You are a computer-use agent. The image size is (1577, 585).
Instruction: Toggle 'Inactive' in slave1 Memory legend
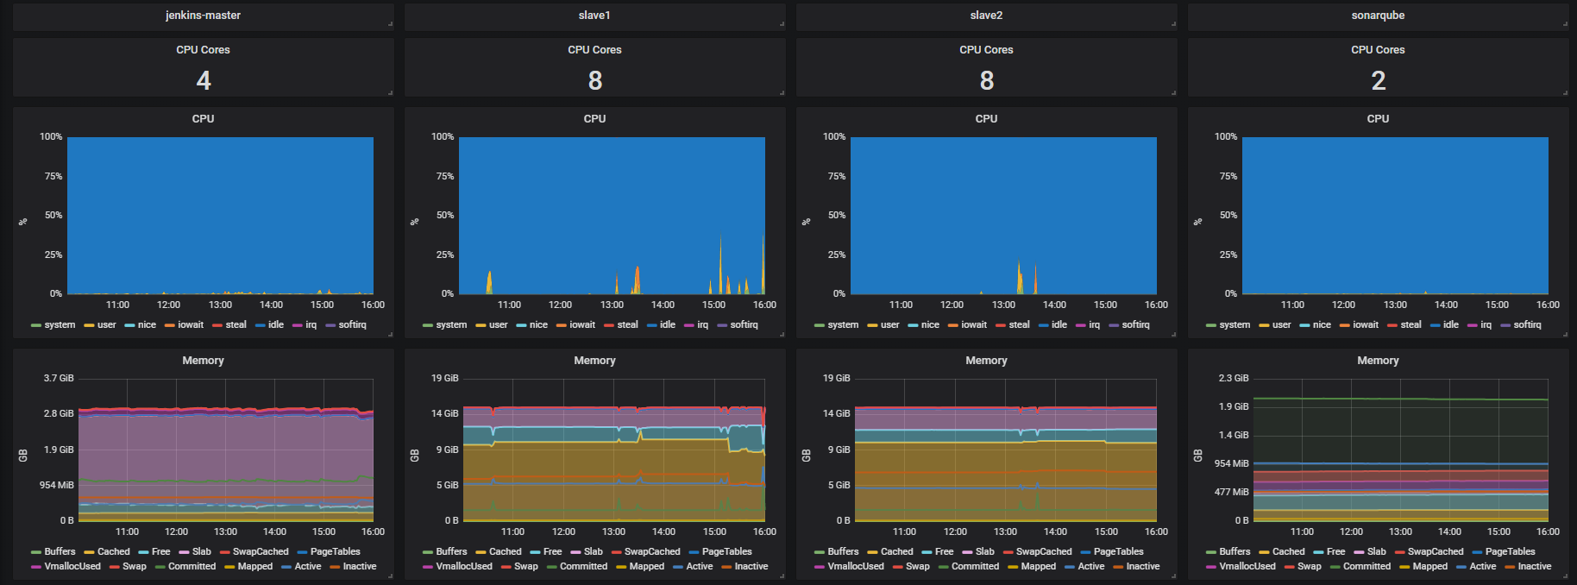click(751, 567)
